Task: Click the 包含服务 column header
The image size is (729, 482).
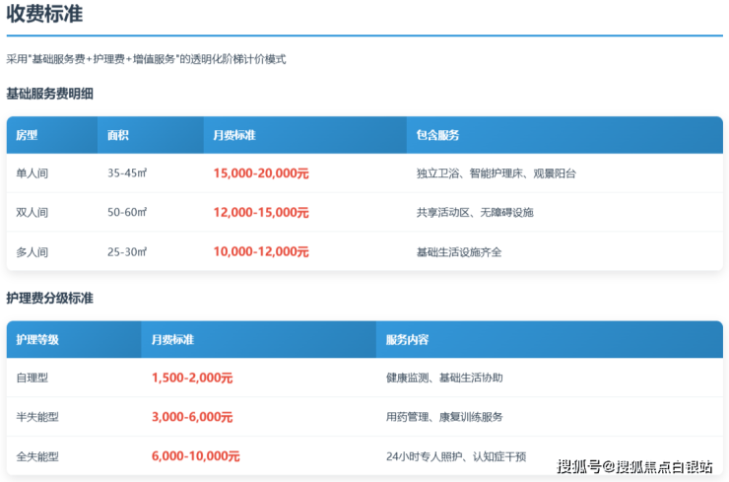Action: tap(437, 135)
